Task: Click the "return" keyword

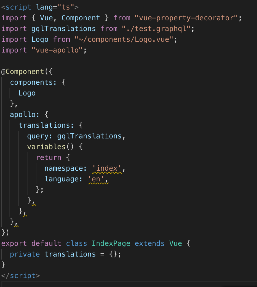Action: pos(49,158)
